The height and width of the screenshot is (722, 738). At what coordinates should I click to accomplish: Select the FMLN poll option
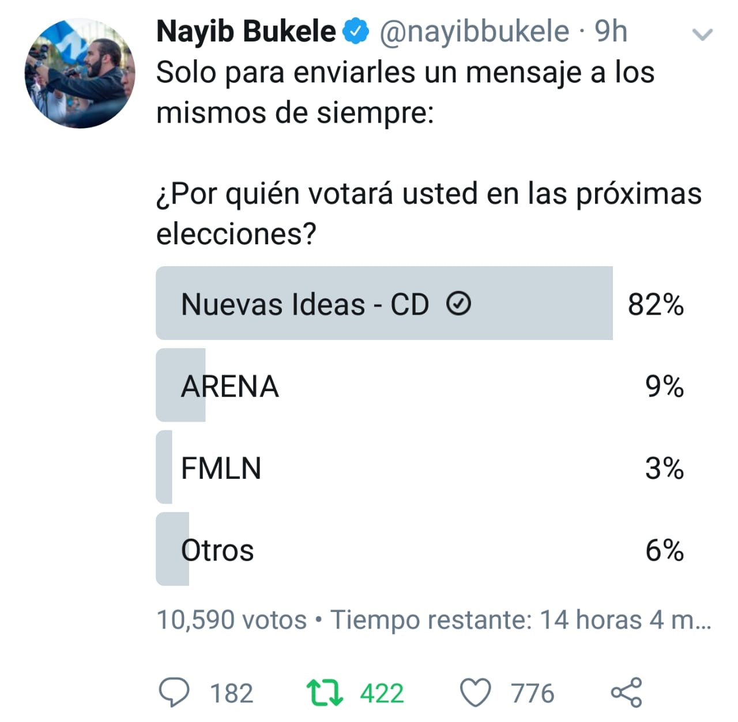point(421,467)
